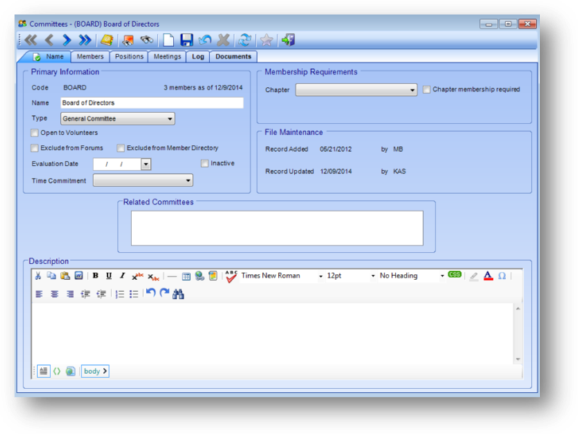Insert a bulleted list
Image resolution: width=578 pixels, height=434 pixels.
point(134,294)
